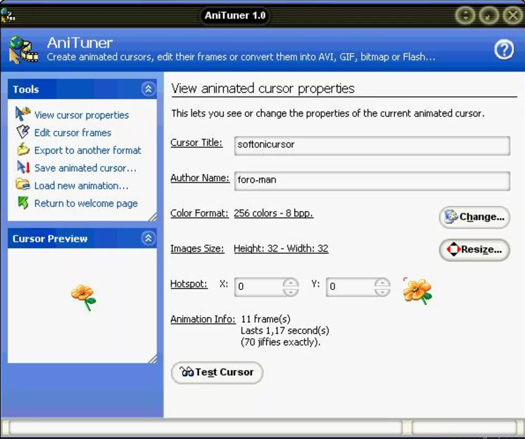This screenshot has width=525, height=439.
Task: Collapse the Tools panel
Action: (148, 89)
